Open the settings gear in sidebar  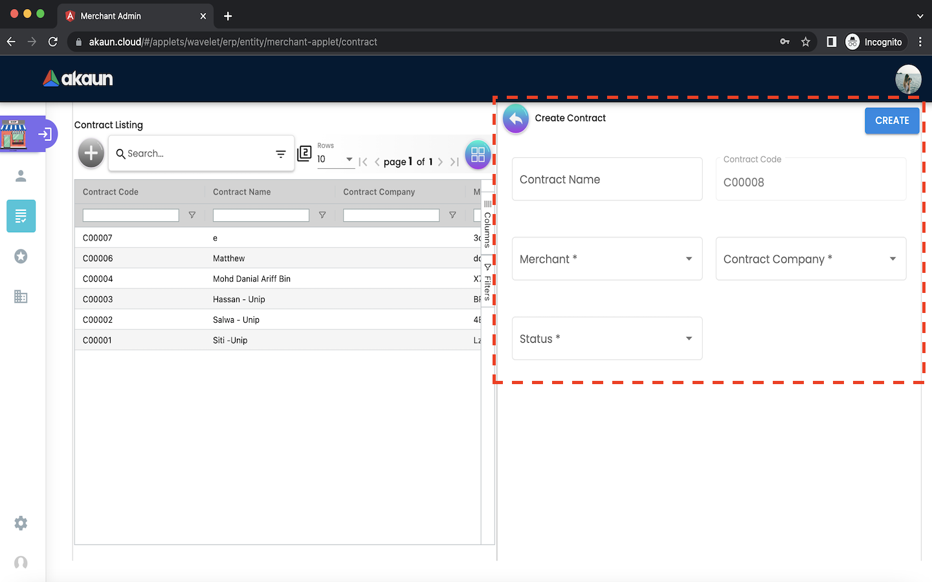(21, 523)
